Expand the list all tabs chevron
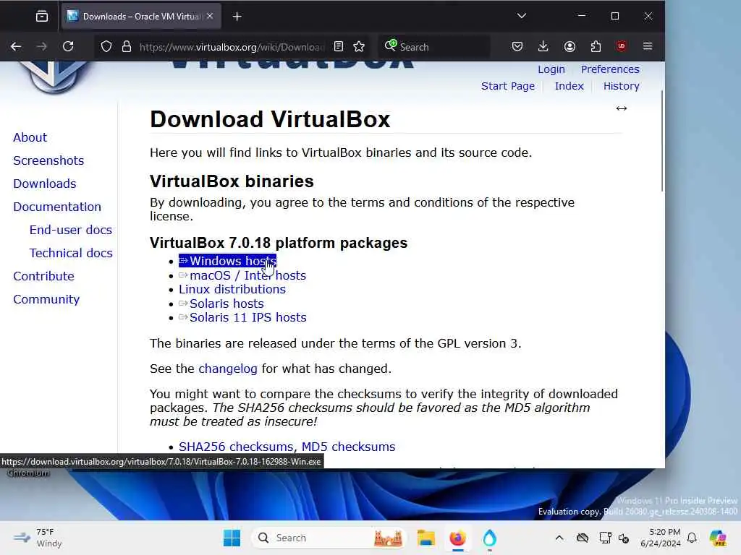The width and height of the screenshot is (741, 555). [x=521, y=16]
